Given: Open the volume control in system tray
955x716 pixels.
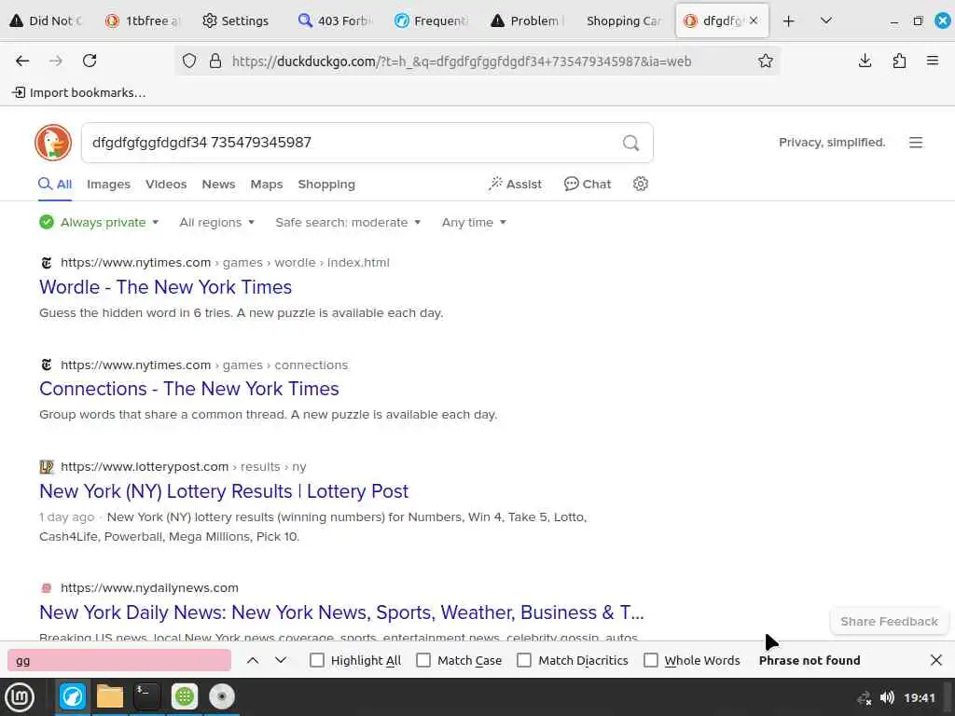Looking at the screenshot, I should (888, 697).
